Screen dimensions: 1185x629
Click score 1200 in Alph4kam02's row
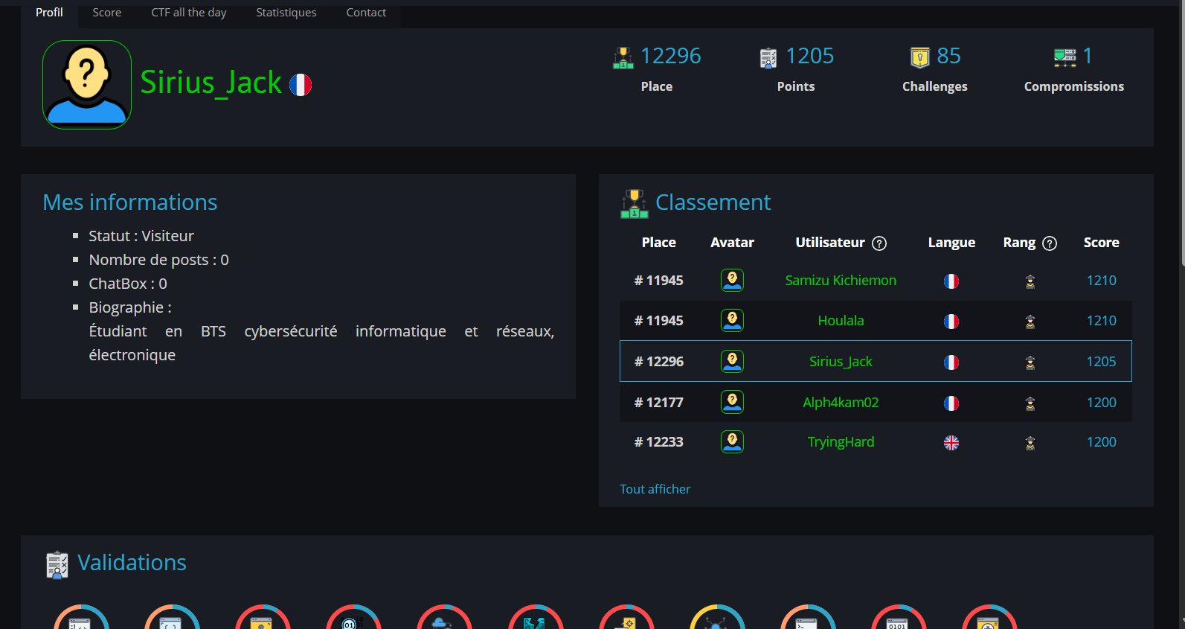[x=1101, y=403]
